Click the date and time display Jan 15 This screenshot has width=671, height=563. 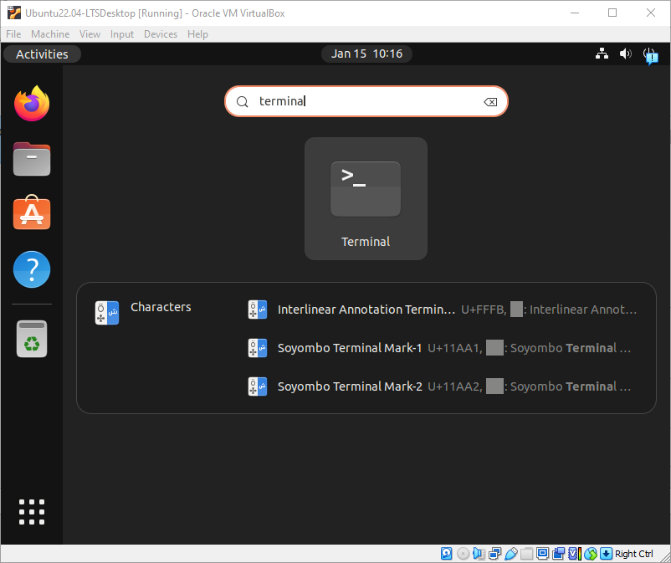[366, 54]
